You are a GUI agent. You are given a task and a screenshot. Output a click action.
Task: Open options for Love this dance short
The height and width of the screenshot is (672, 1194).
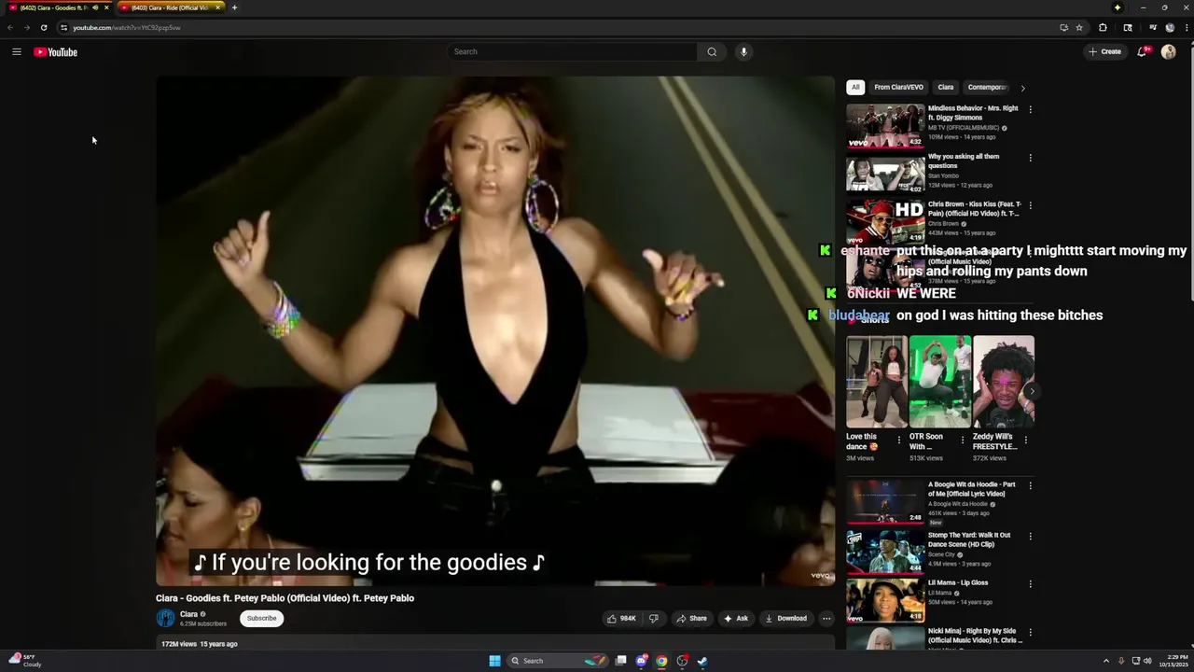click(899, 440)
